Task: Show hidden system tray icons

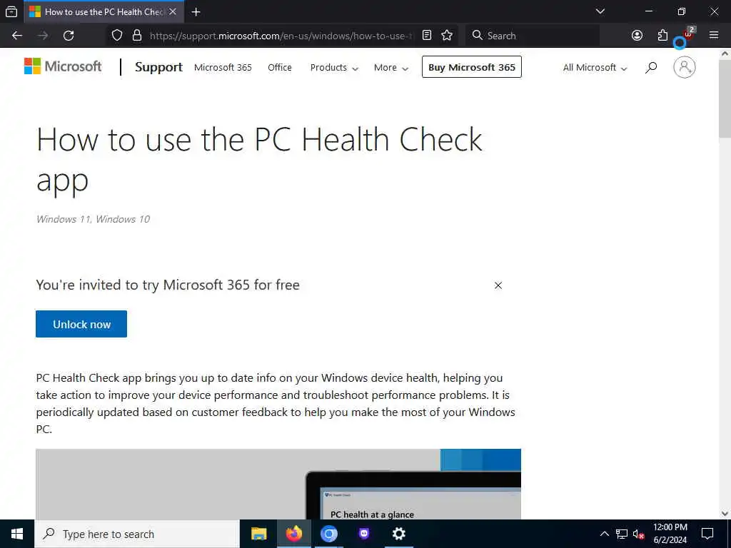Action: 604,534
